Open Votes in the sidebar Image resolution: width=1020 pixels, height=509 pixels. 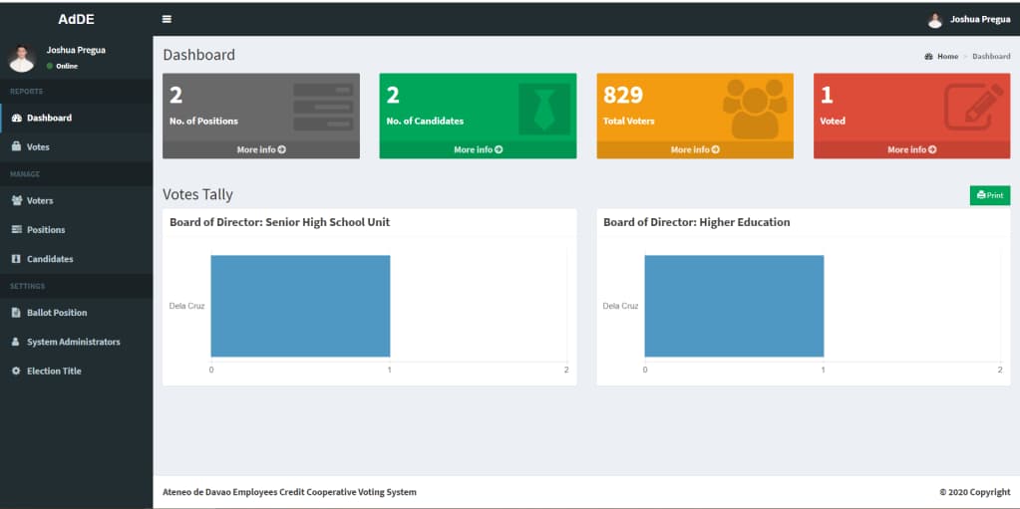[x=77, y=146]
